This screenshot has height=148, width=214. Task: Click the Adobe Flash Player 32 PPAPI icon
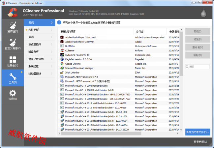tap(62, 42)
